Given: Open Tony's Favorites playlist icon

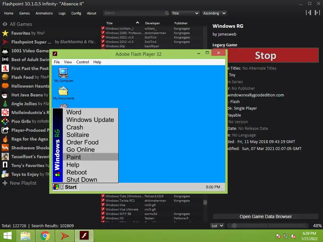Looking at the screenshot, I should coord(5,165).
